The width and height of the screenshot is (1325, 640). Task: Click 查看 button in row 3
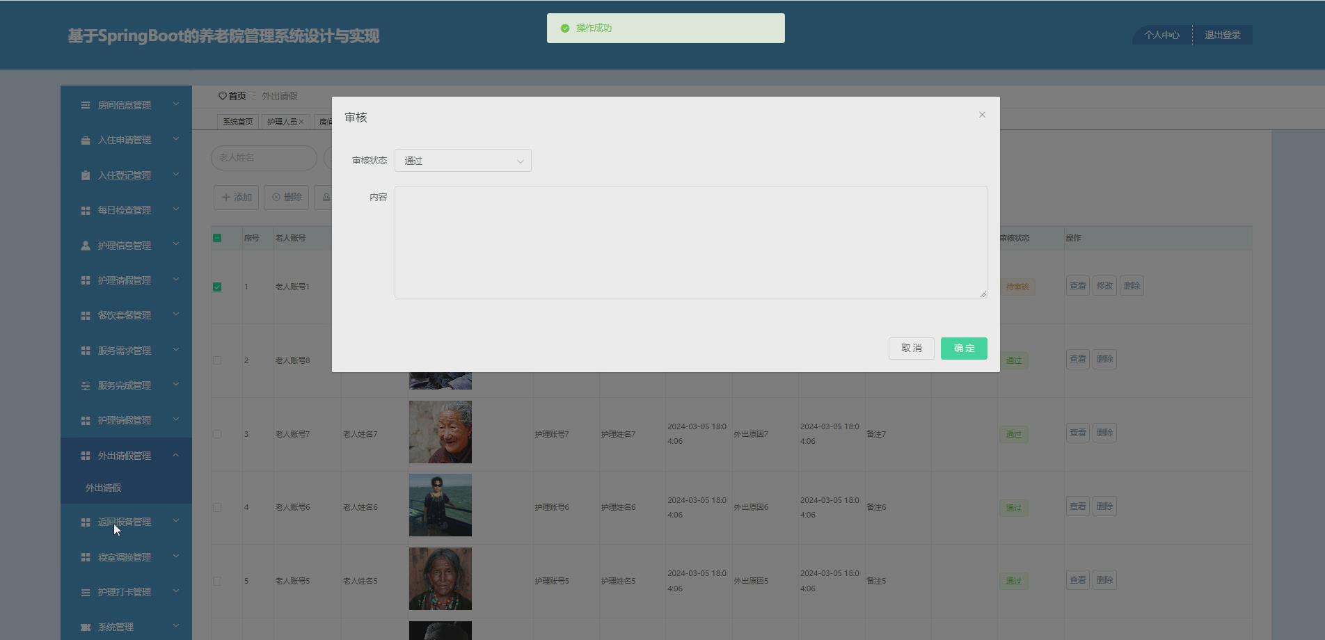pyautogui.click(x=1078, y=433)
